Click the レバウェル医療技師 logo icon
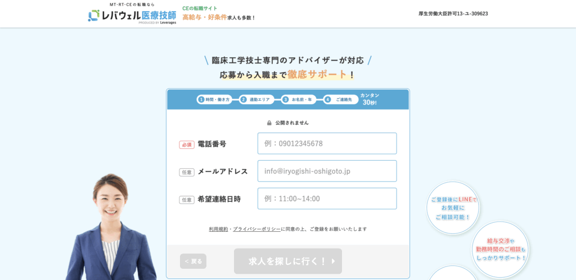 pos(94,15)
